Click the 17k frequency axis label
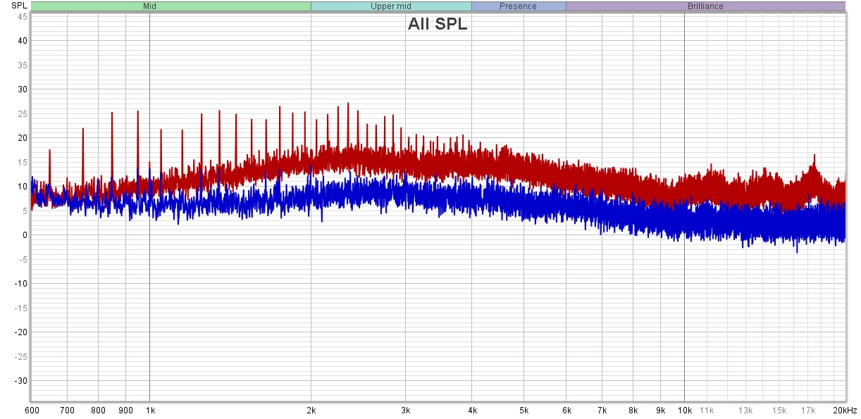This screenshot has width=861, height=419. click(808, 410)
